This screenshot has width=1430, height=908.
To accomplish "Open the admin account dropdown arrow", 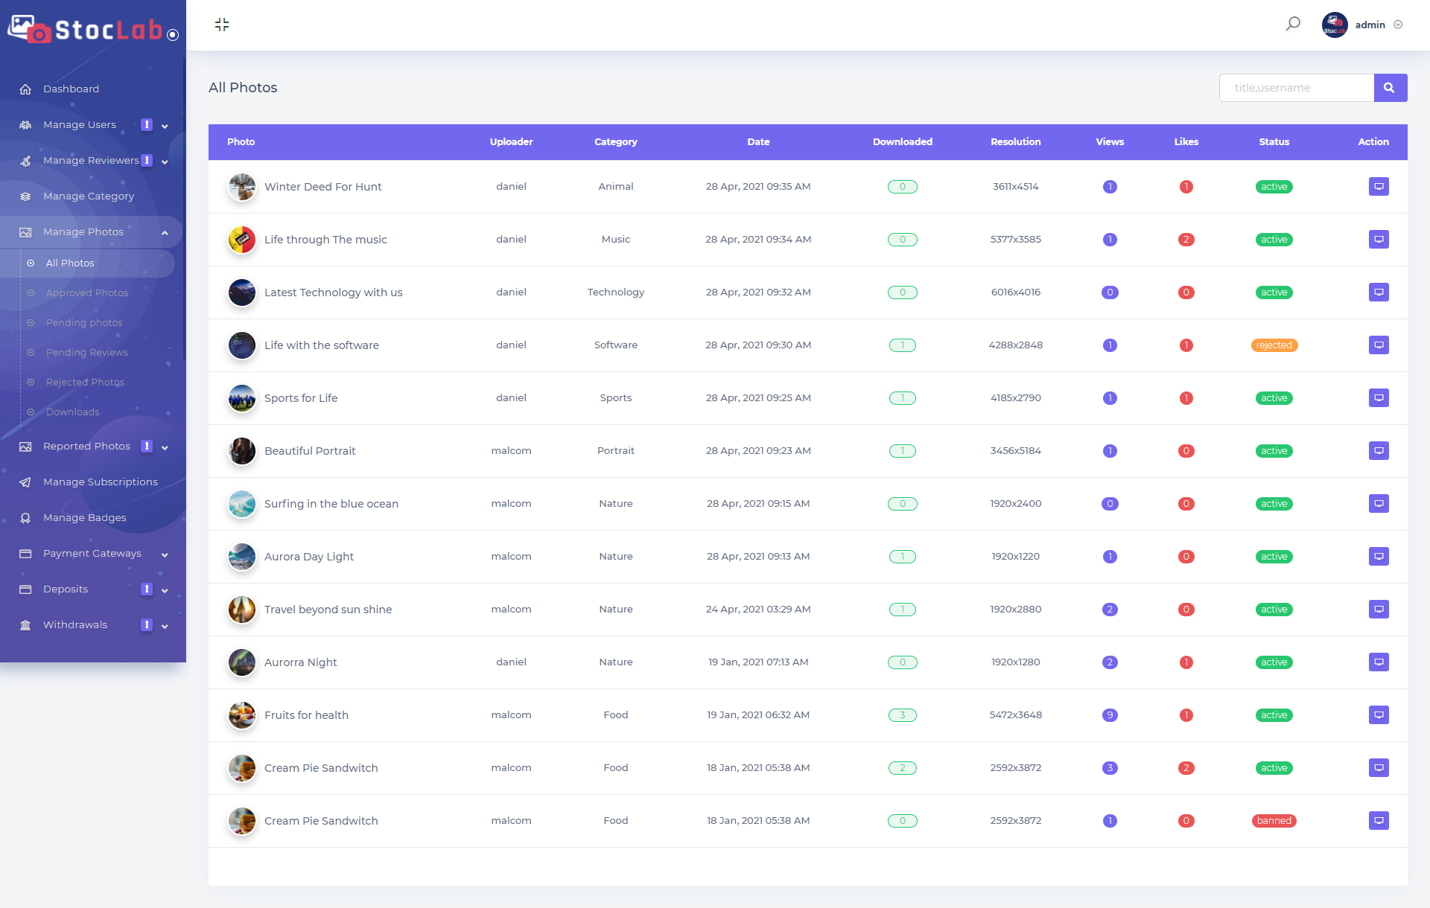I will click(x=1398, y=25).
